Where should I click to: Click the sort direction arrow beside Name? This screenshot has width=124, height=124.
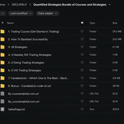coord(3,23)
